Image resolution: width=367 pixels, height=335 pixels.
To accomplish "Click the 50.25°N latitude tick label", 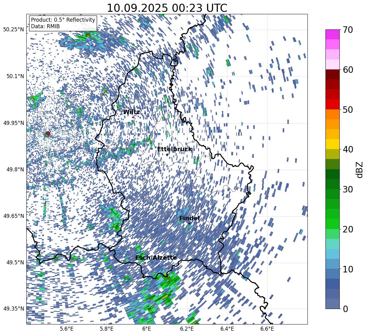I will point(14,30).
